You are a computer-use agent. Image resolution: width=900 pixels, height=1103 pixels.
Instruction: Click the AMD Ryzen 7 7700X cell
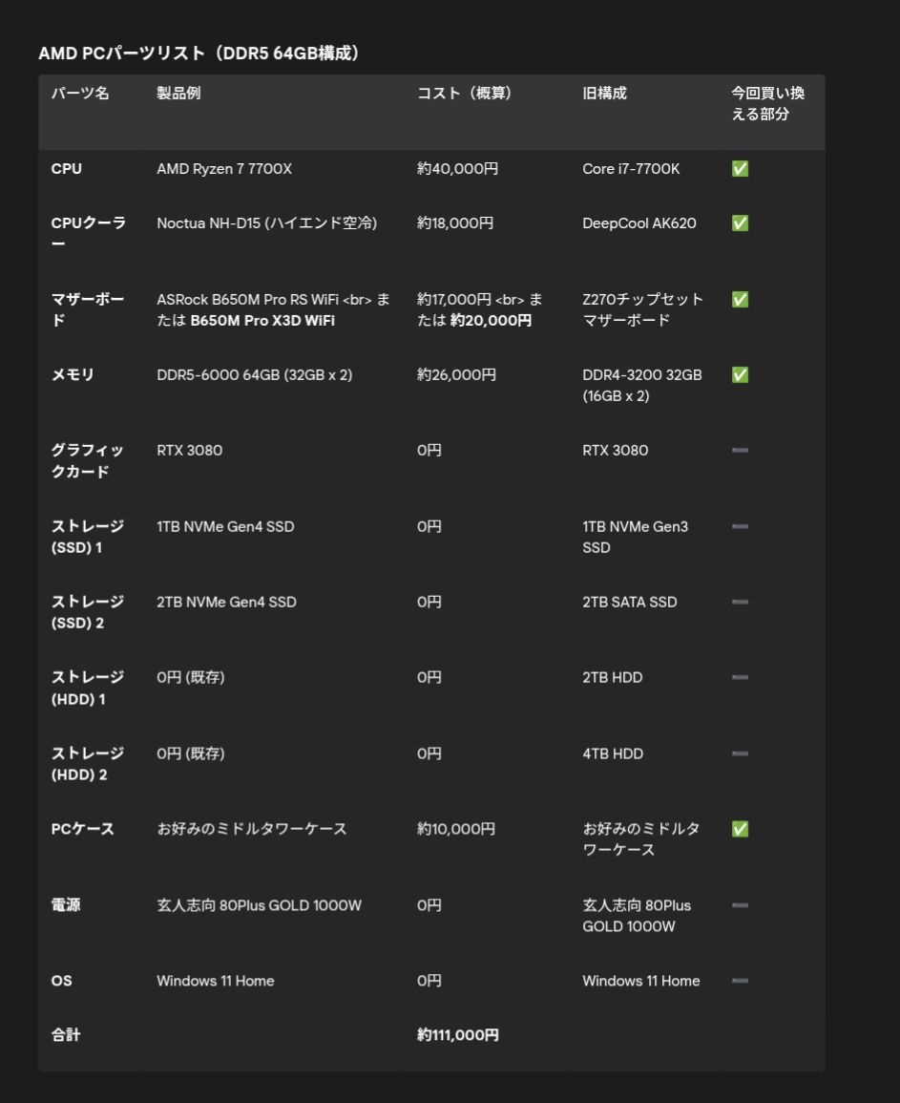[224, 169]
